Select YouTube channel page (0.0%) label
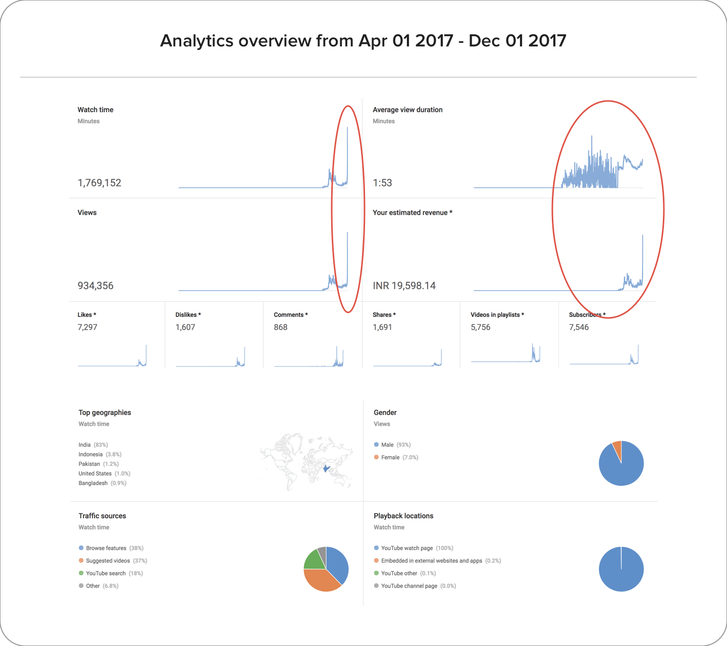This screenshot has width=727, height=646. tap(419, 586)
